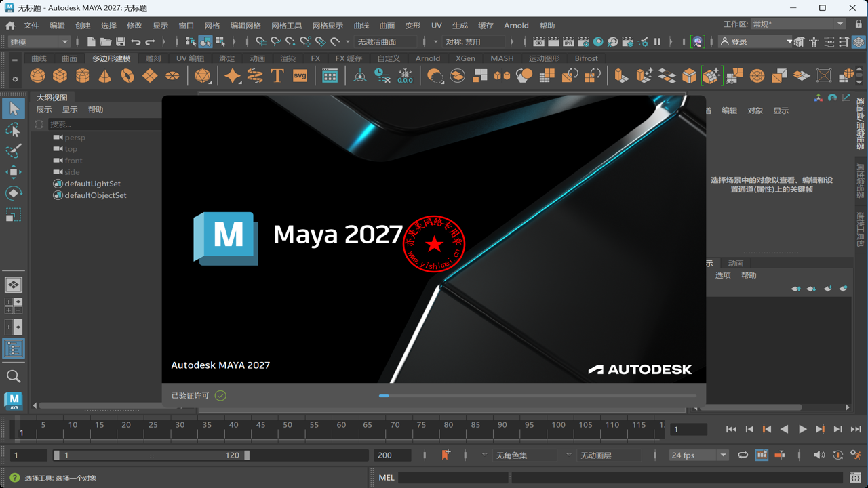This screenshot has width=868, height=488.
Task: Click the open scene folder icon
Action: [106, 42]
